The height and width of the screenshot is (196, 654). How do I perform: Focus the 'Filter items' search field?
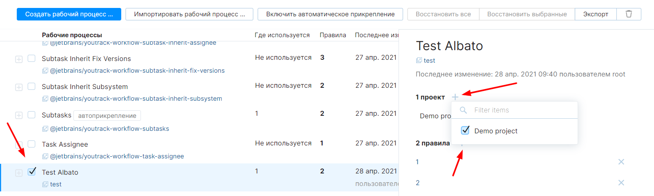520,110
